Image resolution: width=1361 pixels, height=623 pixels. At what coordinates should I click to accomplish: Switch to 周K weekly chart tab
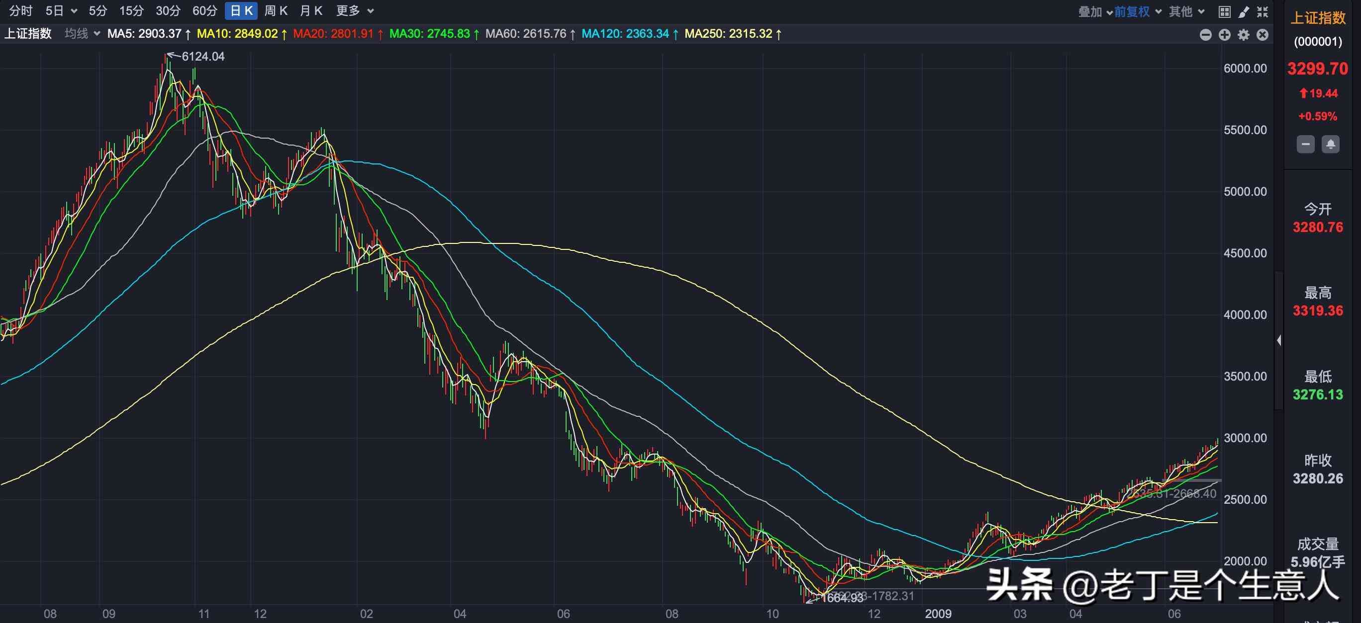point(275,10)
